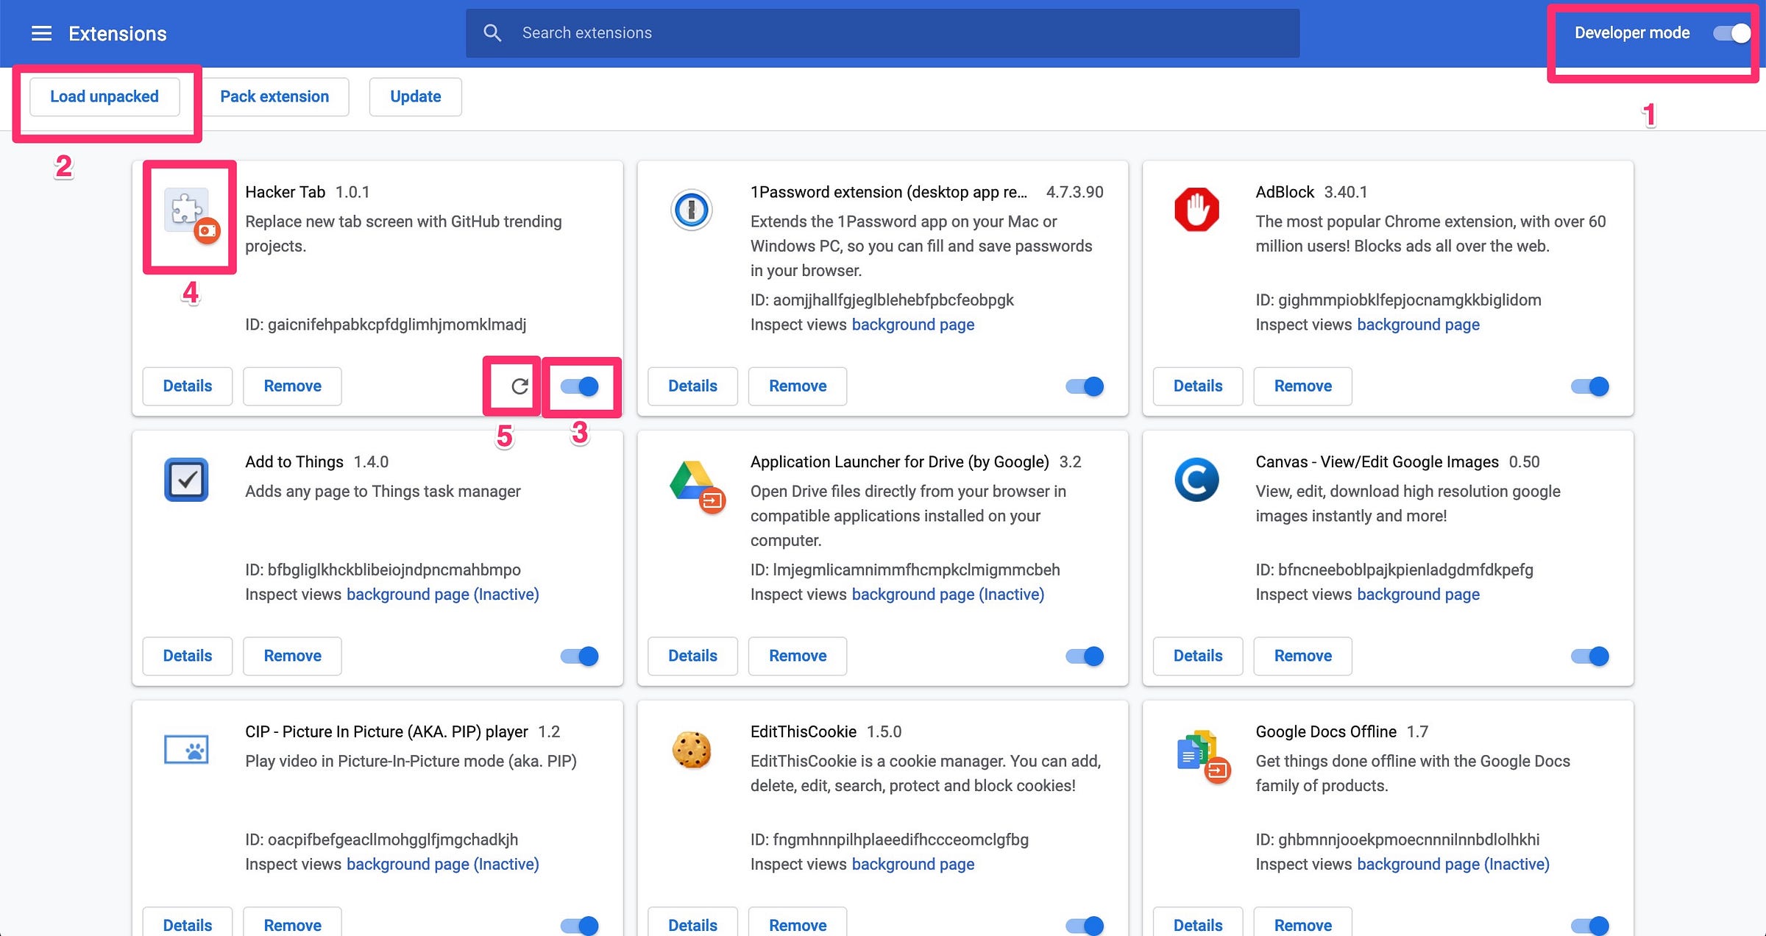This screenshot has width=1766, height=936.
Task: Turn off Developer mode
Action: 1731,33
